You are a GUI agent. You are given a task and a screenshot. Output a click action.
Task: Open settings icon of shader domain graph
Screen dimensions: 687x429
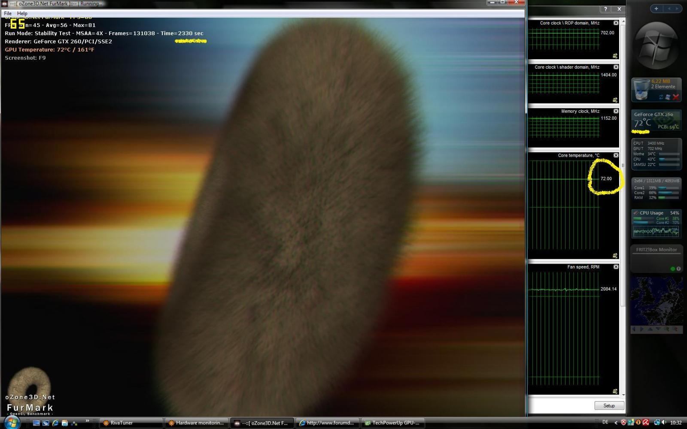tap(615, 100)
